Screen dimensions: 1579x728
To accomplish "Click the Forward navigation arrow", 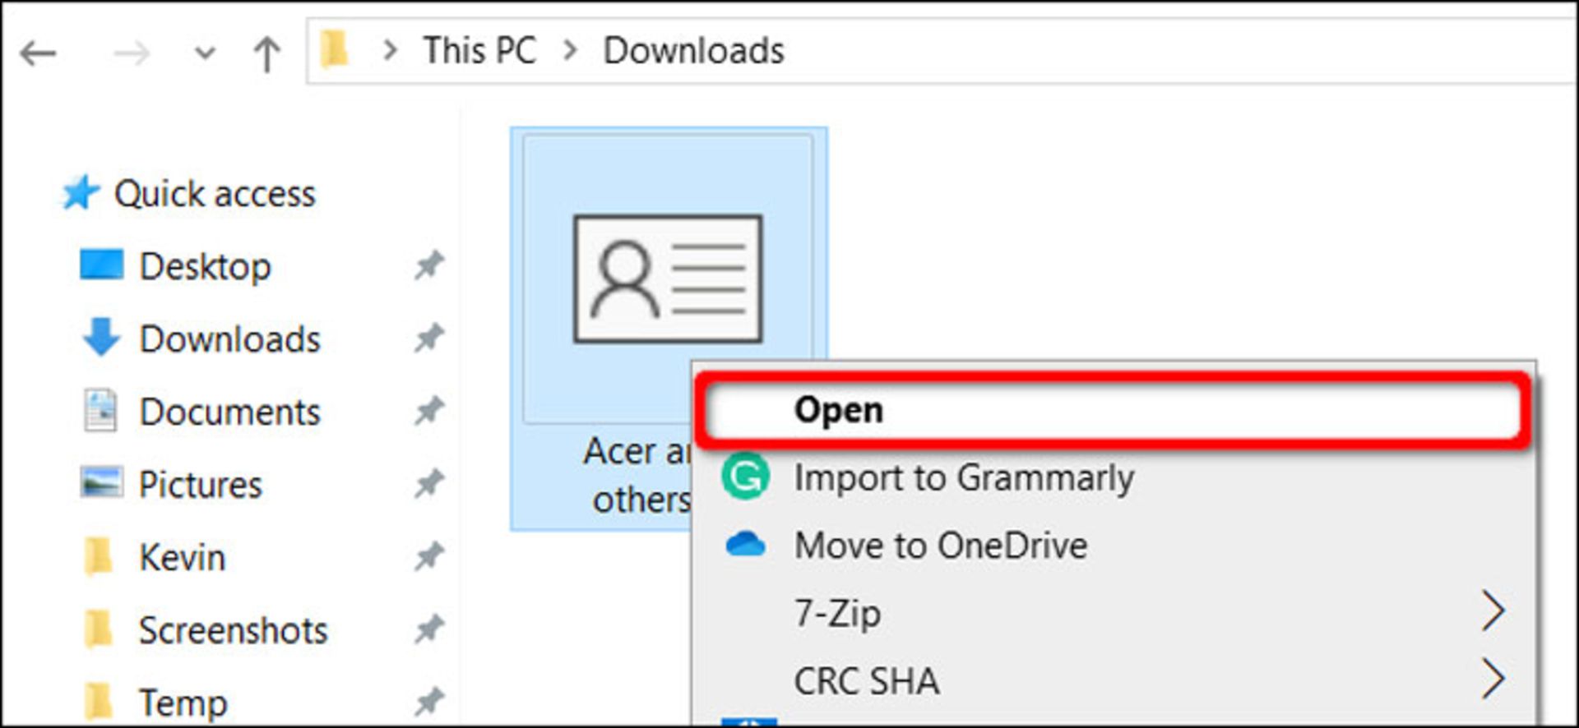I will coord(132,53).
